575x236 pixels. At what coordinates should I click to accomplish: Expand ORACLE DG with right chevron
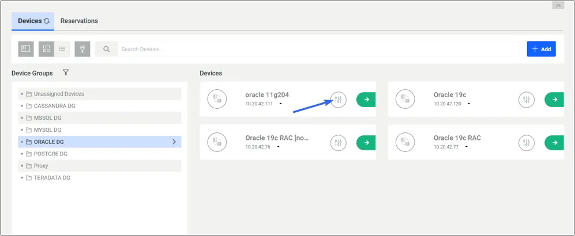tap(174, 142)
